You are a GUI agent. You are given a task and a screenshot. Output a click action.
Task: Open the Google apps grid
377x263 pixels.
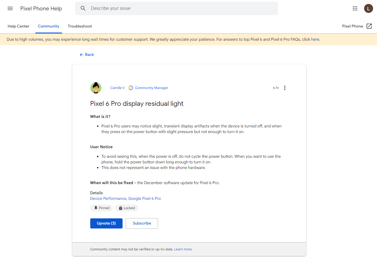[355, 8]
